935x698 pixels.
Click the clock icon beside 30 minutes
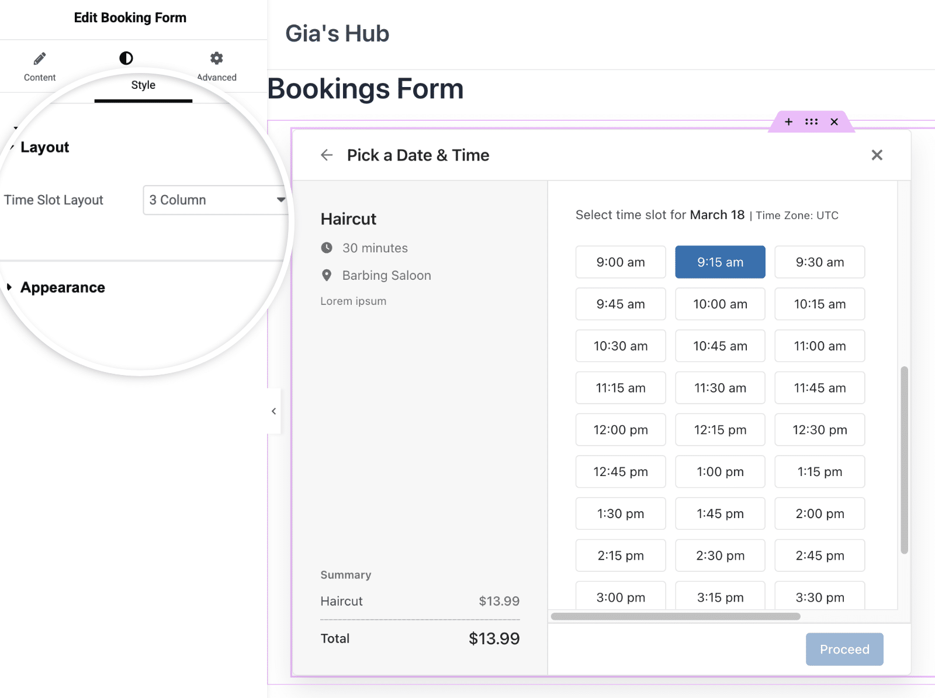[x=328, y=248]
